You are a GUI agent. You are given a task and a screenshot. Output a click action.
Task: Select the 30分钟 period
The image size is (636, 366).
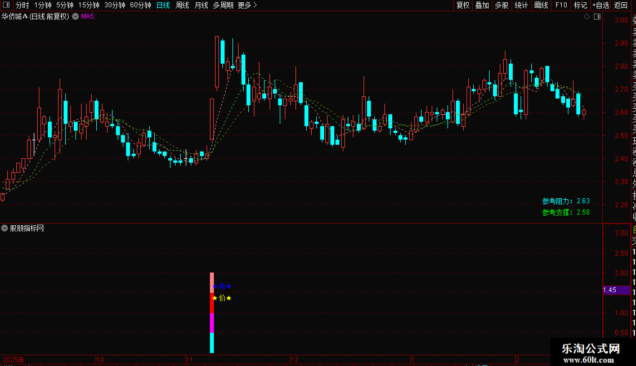tap(115, 5)
